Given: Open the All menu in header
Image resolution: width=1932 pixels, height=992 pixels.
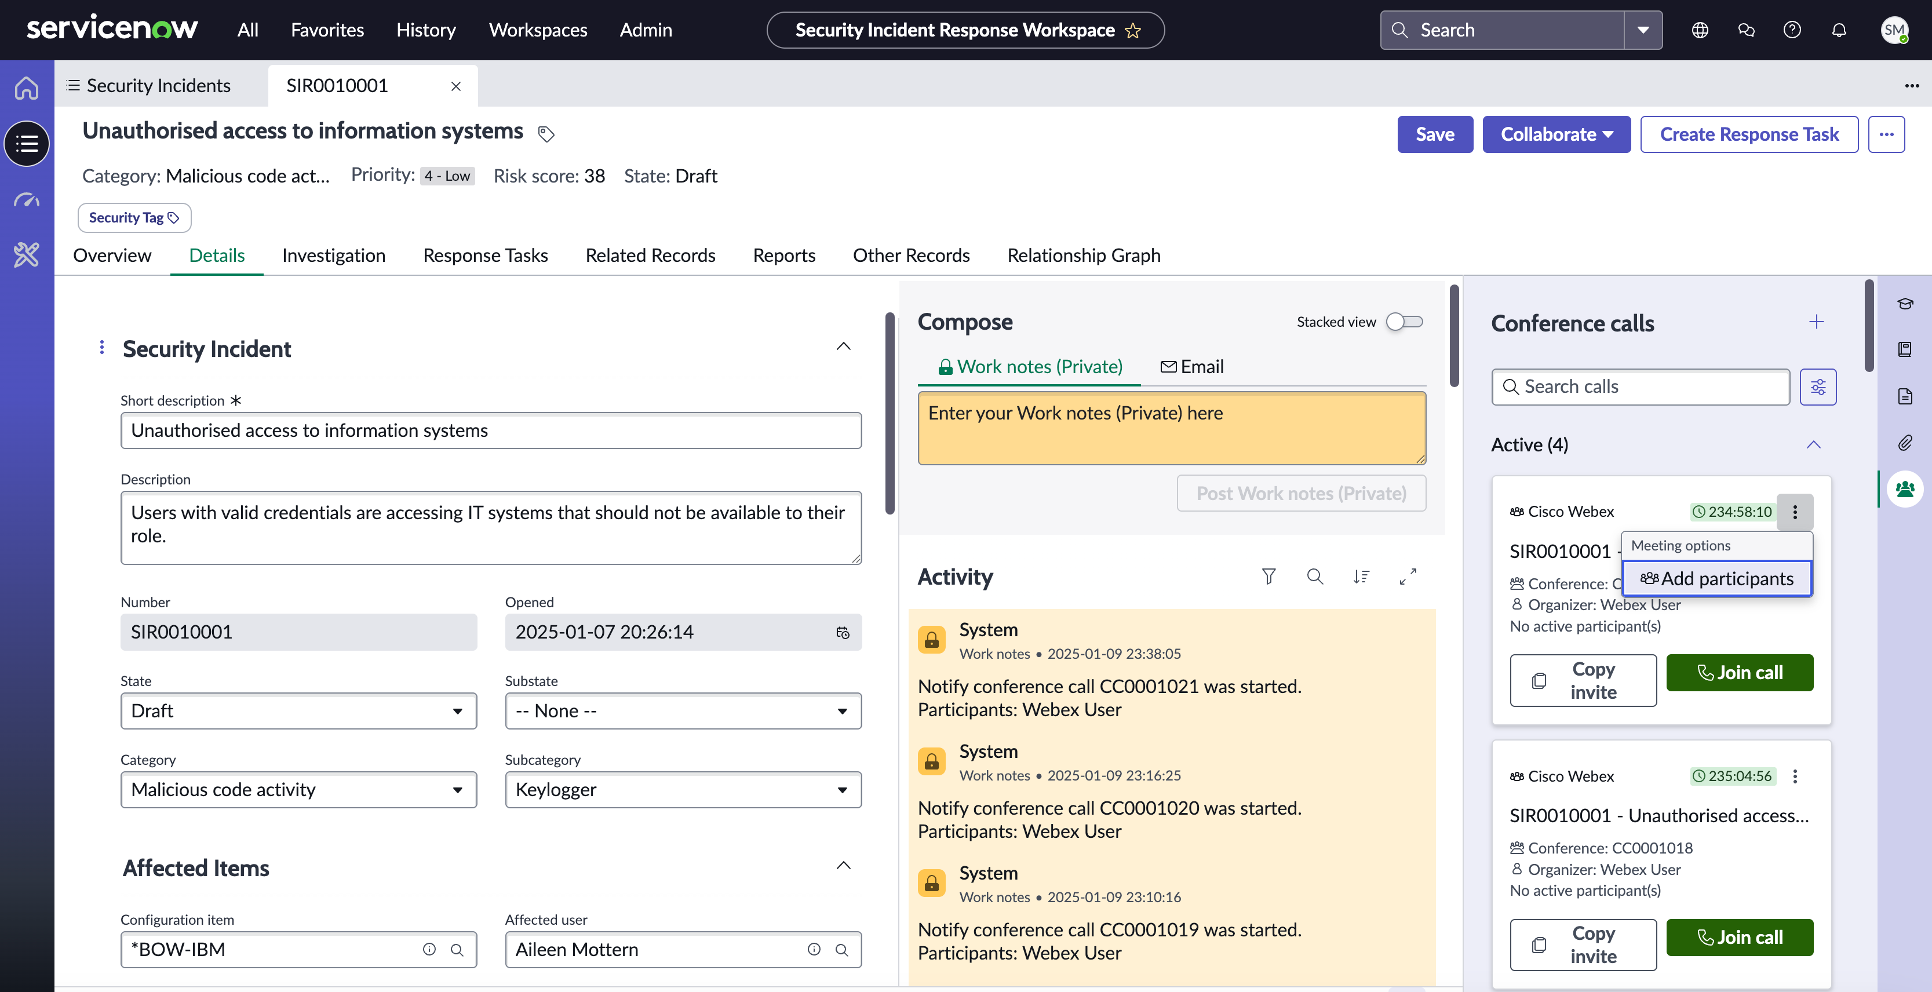Looking at the screenshot, I should click(x=247, y=30).
